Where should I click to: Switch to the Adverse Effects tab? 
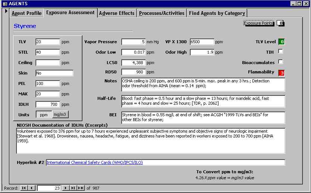tap(117, 13)
